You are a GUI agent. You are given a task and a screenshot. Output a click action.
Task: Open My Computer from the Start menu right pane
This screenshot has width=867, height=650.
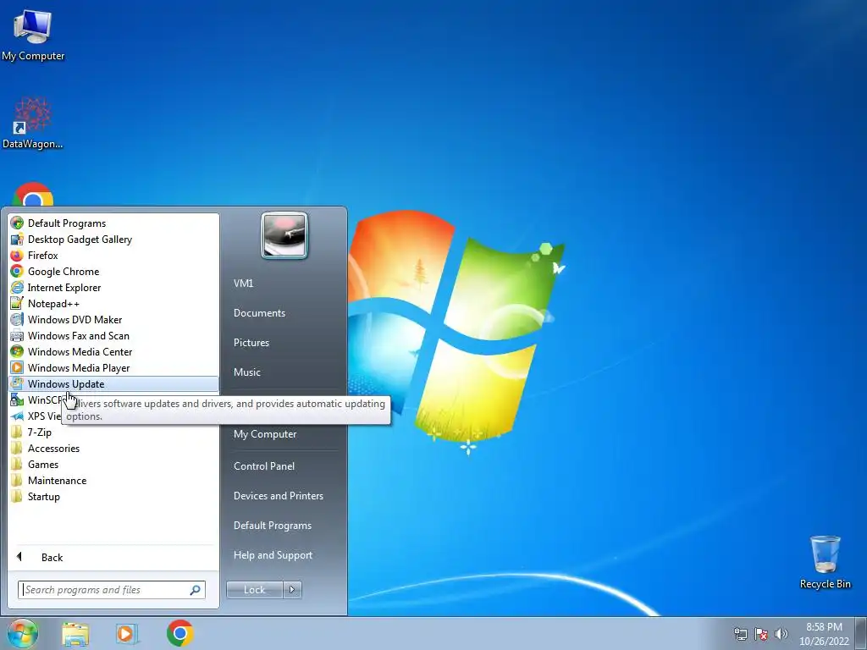click(265, 434)
